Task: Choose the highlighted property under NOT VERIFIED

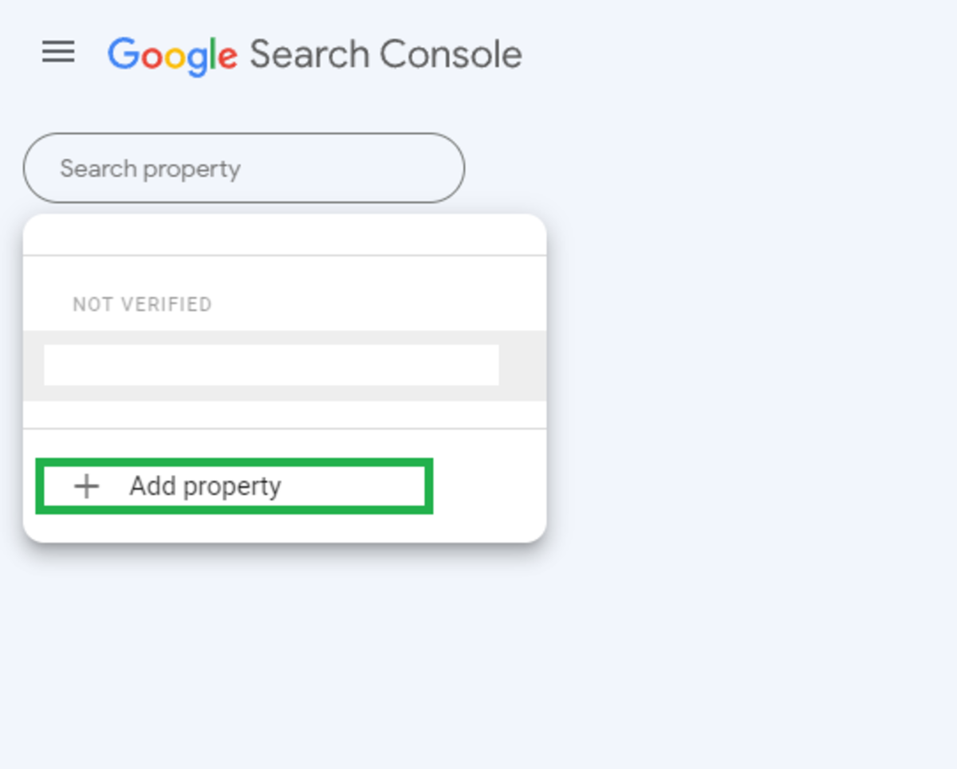Action: point(271,365)
